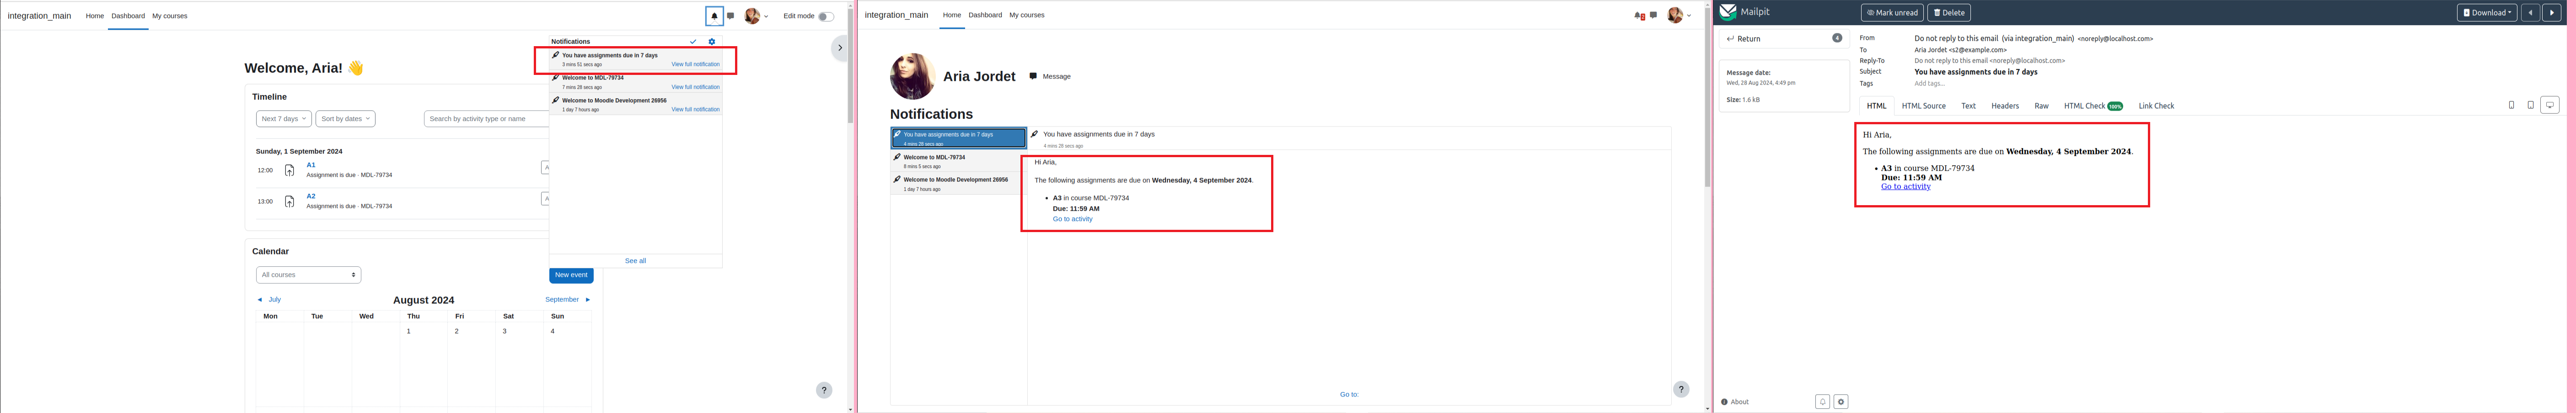Open HTML Check tab in Mailpit
2576x413 pixels.
click(x=2093, y=106)
